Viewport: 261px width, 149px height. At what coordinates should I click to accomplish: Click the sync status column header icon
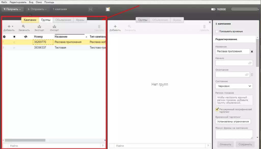coord(26,37)
